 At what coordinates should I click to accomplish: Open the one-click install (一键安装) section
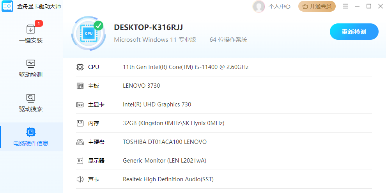tap(31, 34)
